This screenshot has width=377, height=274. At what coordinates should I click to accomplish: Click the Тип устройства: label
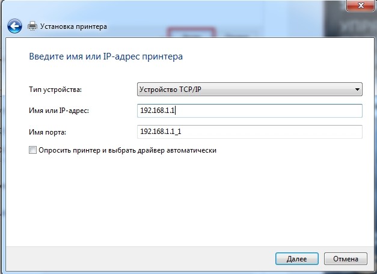[55, 90]
